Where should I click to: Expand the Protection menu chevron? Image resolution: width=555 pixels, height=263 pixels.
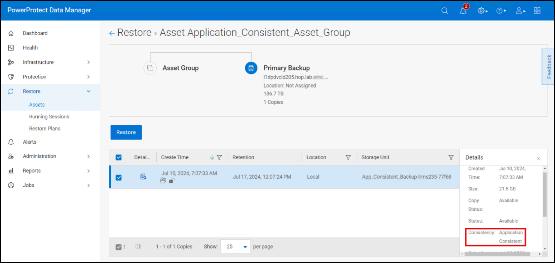click(x=88, y=77)
